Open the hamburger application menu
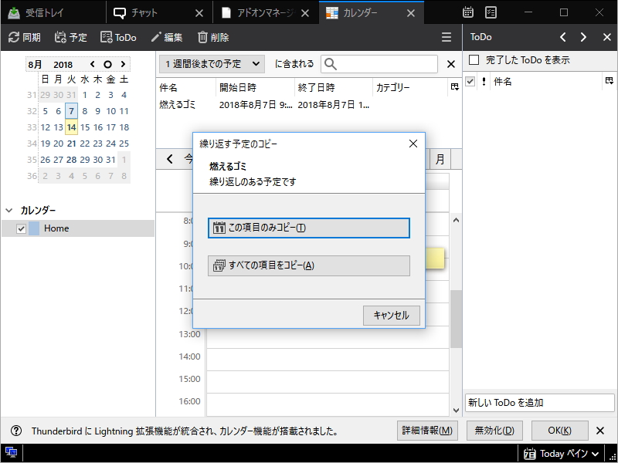The image size is (618, 463). tap(447, 37)
